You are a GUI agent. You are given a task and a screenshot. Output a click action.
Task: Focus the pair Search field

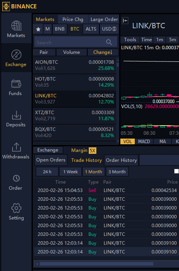(76, 42)
